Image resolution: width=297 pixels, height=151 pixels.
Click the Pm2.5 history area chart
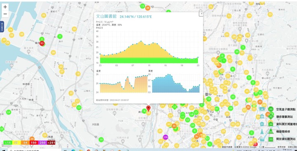click(x=149, y=47)
